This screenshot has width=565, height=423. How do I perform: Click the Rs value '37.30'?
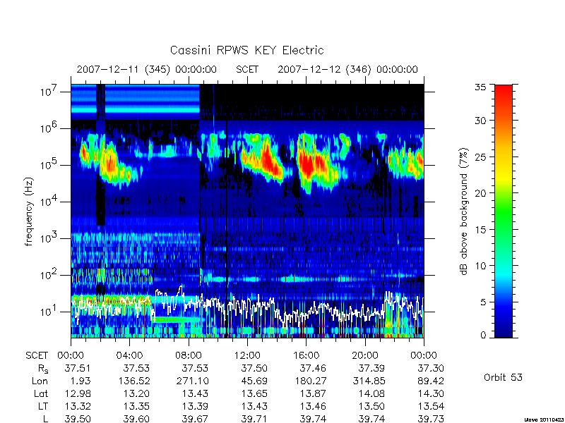(431, 368)
